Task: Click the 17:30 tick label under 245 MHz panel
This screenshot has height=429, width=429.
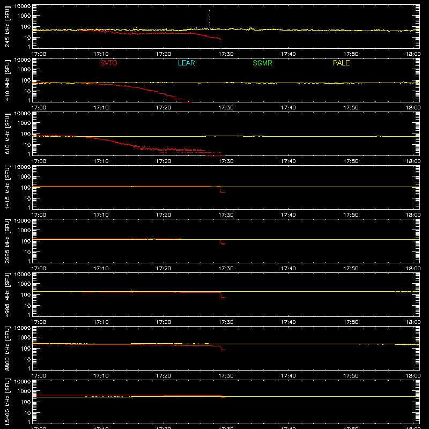Action: [226, 54]
